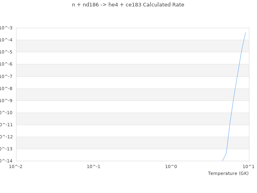The image size is (257, 193).
Task: Click the 10^-14 y-axis tick label
Action: [6, 160]
